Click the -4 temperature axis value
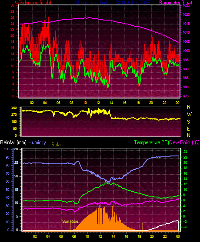Image resolution: width=200 pixels, height=242 pixels. 185,227
